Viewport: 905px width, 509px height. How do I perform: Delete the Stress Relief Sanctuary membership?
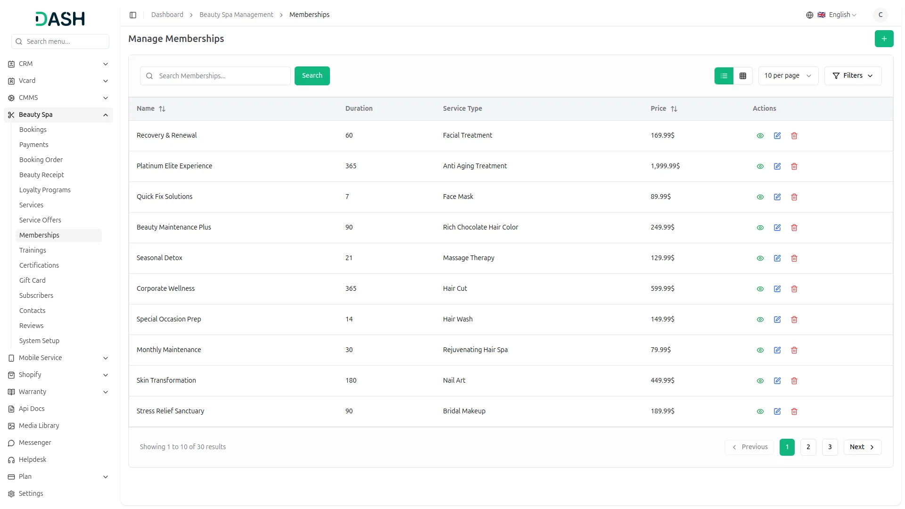coord(794,411)
